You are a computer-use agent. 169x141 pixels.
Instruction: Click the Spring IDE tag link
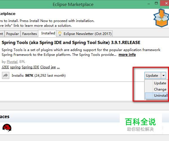(x=30, y=67)
